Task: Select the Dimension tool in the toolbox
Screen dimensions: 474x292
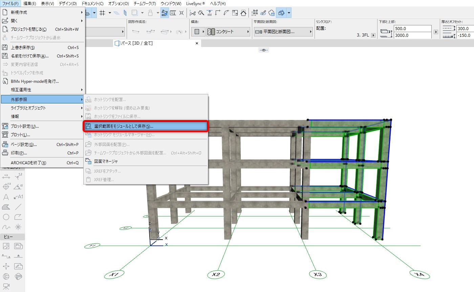Action: 6,176
